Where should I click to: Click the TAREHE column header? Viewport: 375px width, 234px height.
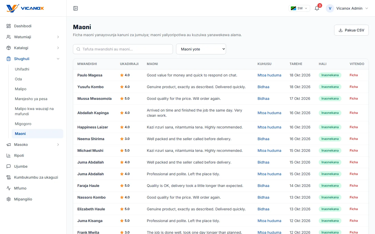point(296,64)
